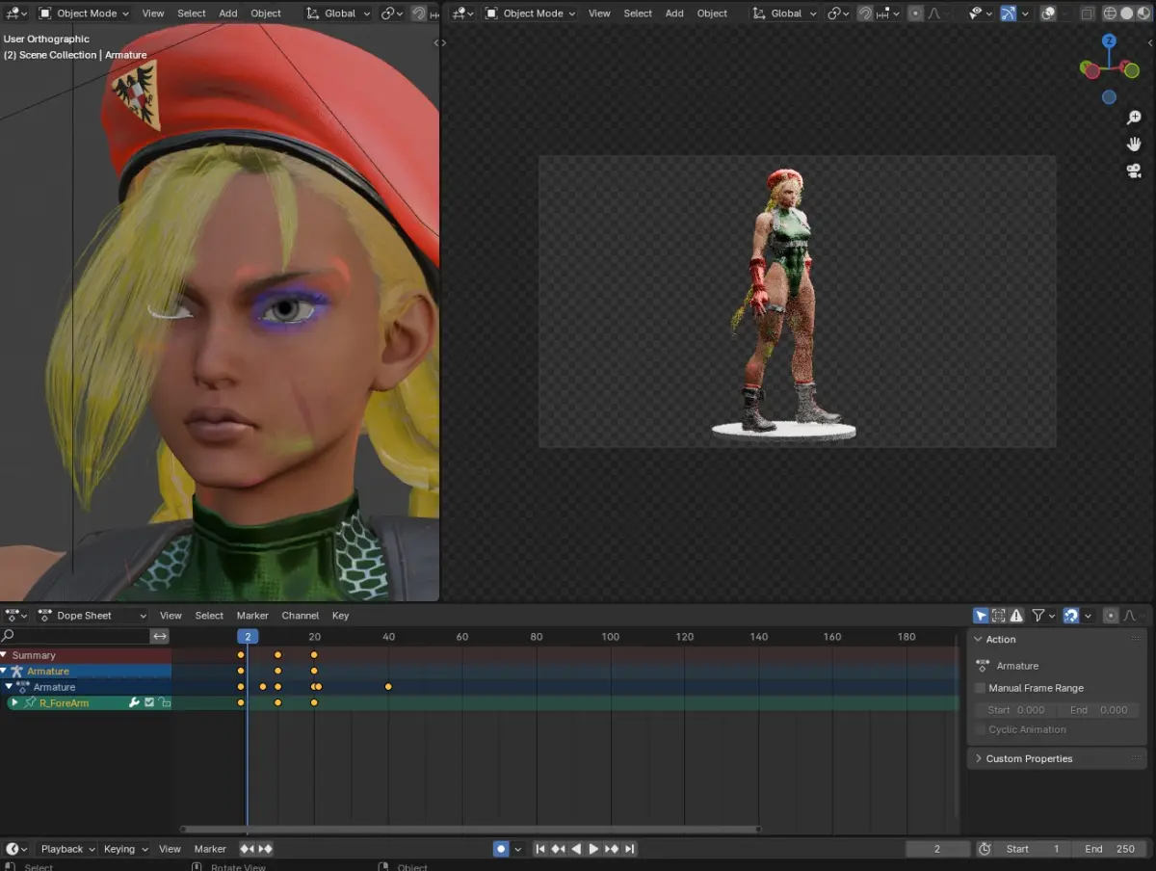The height and width of the screenshot is (871, 1156).
Task: Open Object Mode dropdown in right viewport
Action: point(531,13)
